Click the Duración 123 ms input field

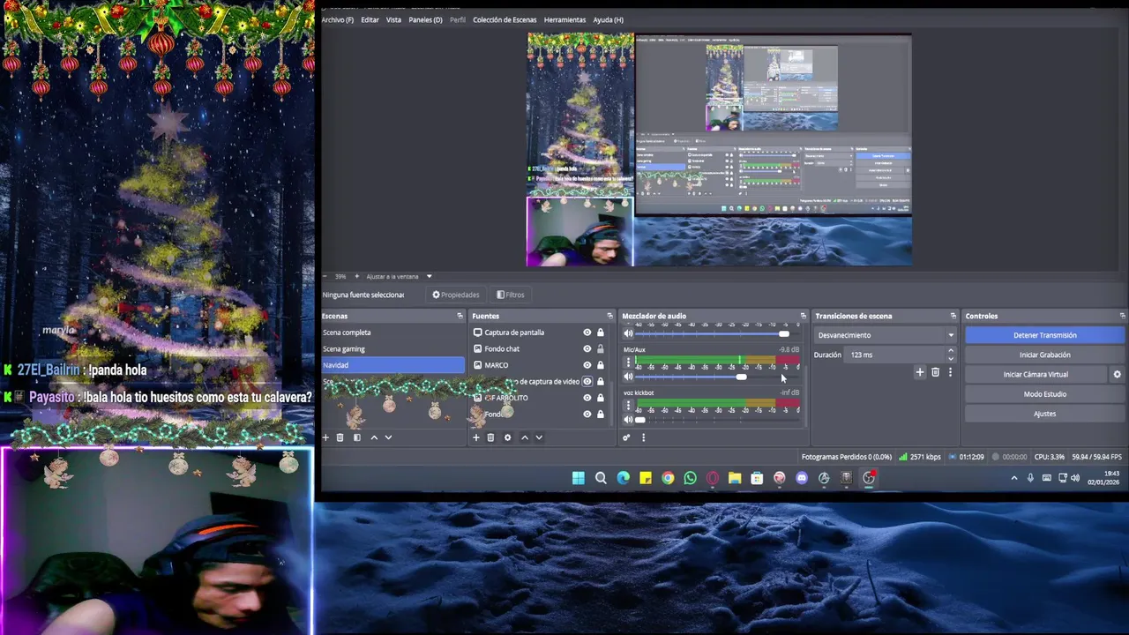tap(894, 355)
